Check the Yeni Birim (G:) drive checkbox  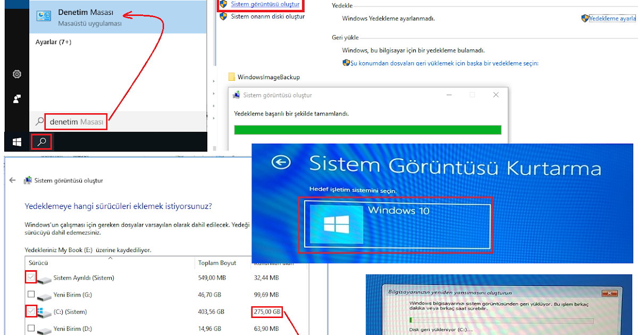31,295
